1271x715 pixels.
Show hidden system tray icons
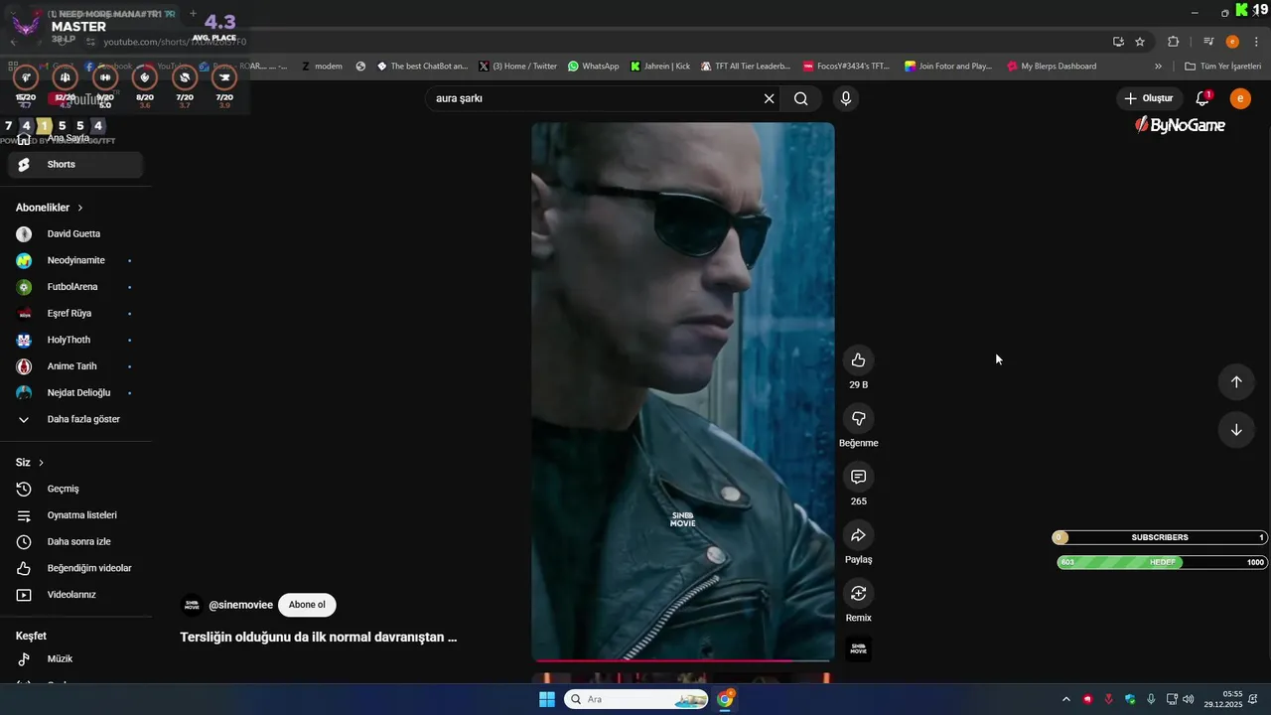click(x=1066, y=699)
